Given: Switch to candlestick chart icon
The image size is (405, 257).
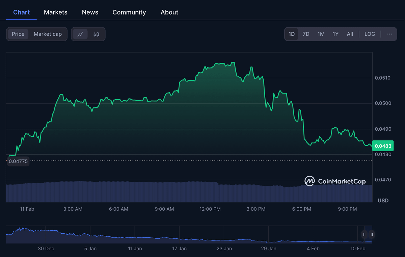Looking at the screenshot, I should [x=96, y=34].
